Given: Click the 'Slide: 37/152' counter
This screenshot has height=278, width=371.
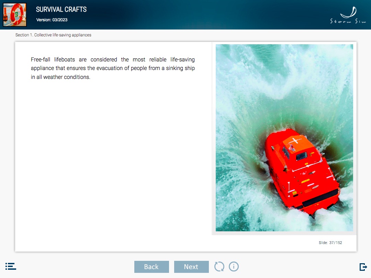Looking at the screenshot, I should click(x=330, y=243).
